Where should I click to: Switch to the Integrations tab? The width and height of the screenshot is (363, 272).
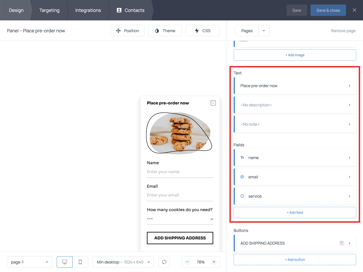pyautogui.click(x=88, y=10)
